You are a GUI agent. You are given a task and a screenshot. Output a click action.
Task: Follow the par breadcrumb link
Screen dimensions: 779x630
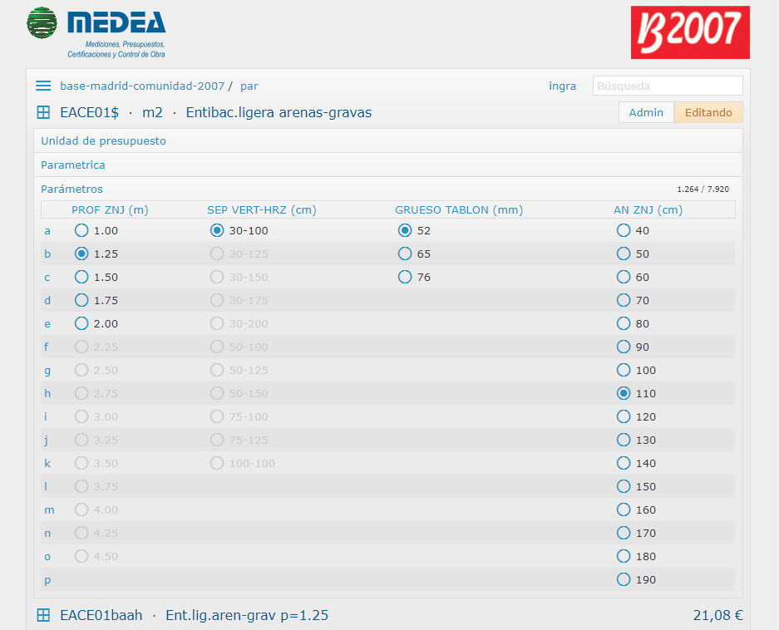[249, 86]
